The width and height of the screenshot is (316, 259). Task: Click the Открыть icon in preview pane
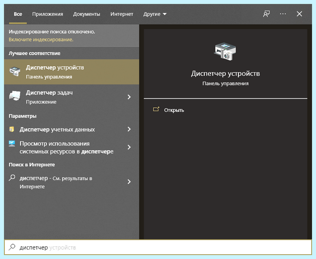point(156,109)
